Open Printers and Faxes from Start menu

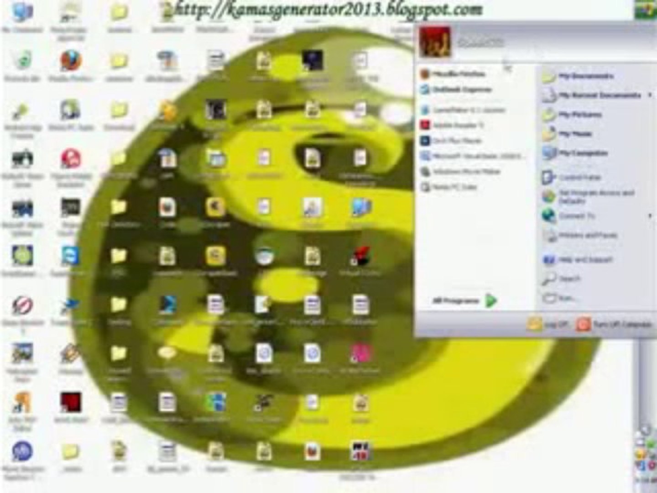[579, 236]
